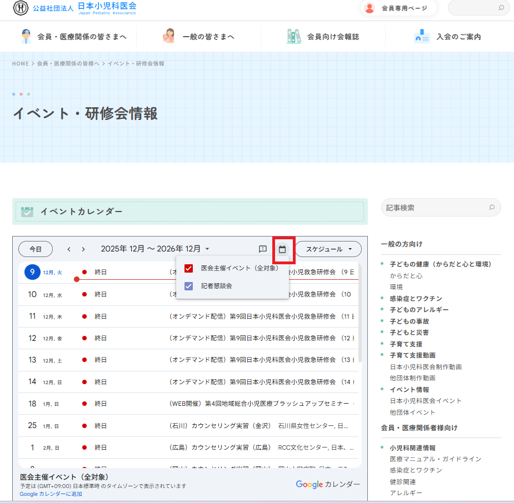Click inside the 記事検索 input field

pyautogui.click(x=433, y=207)
